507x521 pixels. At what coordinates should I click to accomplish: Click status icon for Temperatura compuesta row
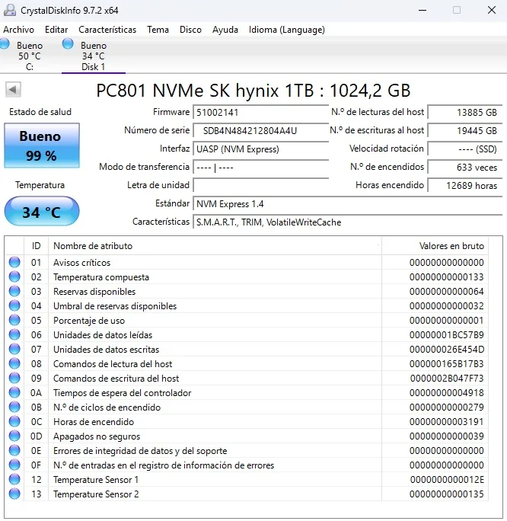pos(14,276)
